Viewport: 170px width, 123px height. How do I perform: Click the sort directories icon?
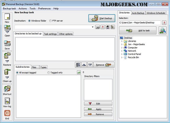(x=78, y=65)
